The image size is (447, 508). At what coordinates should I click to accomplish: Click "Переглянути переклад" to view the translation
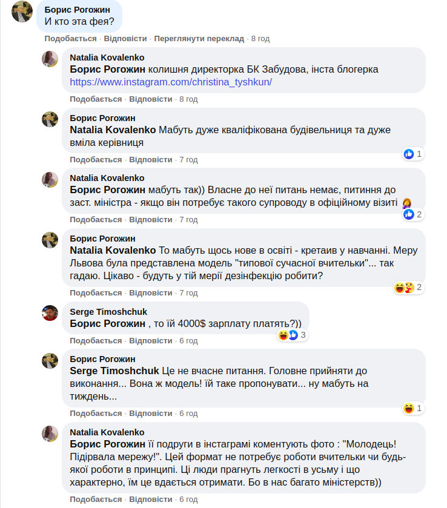click(x=199, y=38)
